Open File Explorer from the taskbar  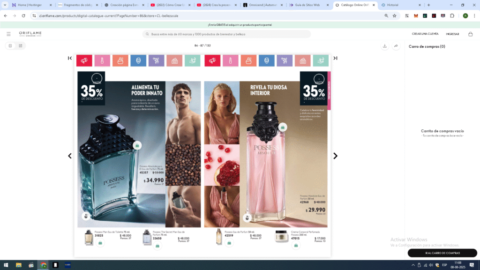point(19,265)
